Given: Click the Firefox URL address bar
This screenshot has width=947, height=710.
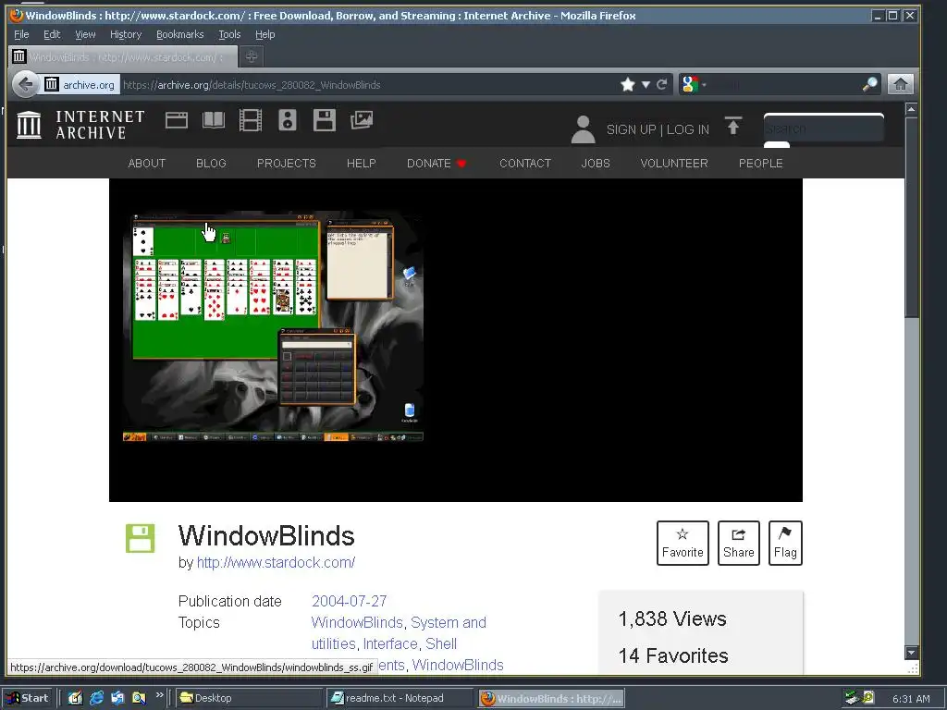Looking at the screenshot, I should click(368, 84).
